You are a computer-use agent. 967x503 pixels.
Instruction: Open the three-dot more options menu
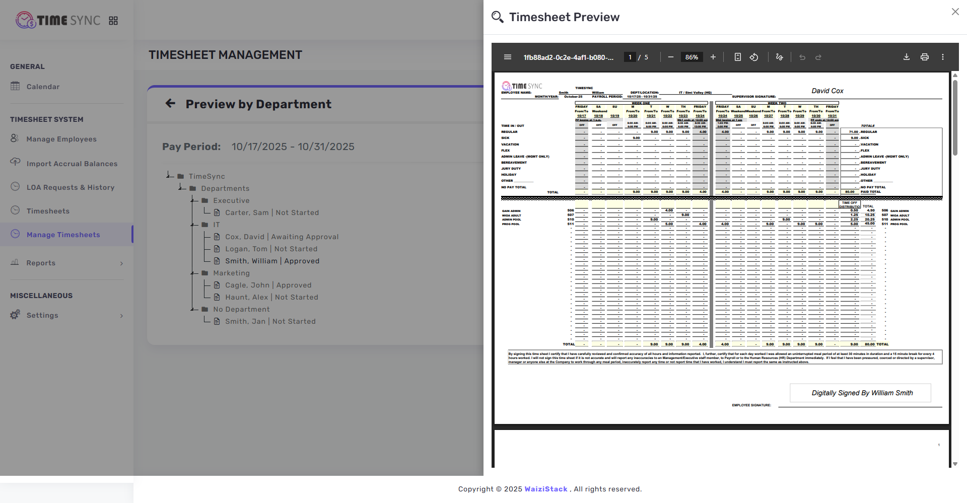coord(943,57)
